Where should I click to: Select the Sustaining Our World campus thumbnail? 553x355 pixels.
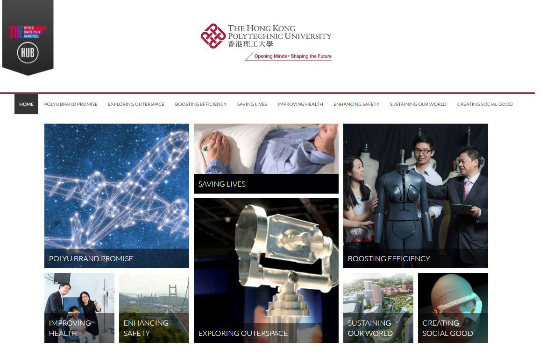[x=378, y=308]
